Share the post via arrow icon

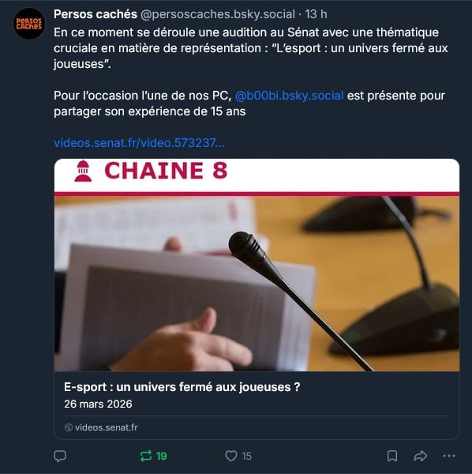click(x=421, y=456)
